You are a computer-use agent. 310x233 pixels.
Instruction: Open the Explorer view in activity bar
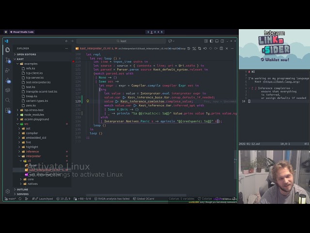[8, 50]
